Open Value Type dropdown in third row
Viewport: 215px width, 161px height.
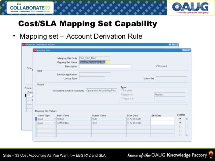[55, 127]
